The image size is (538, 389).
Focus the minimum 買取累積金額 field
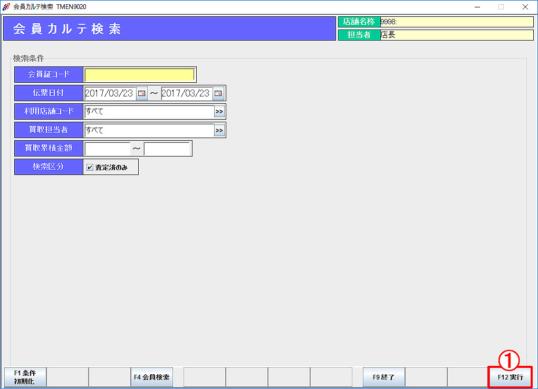pos(108,149)
